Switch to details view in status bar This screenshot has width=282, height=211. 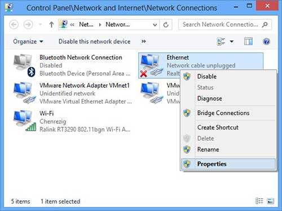coord(259,201)
